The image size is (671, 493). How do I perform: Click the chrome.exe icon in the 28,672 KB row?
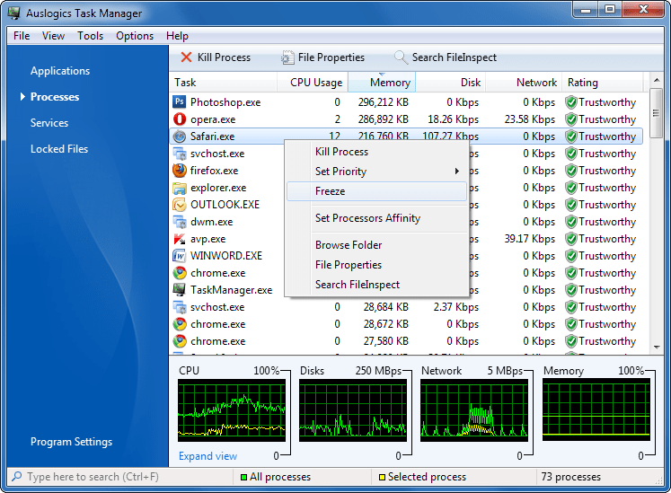(x=180, y=324)
